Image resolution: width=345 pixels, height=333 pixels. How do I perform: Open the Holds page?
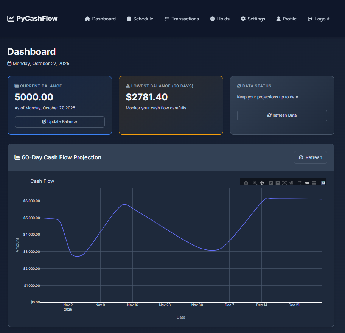pos(220,19)
